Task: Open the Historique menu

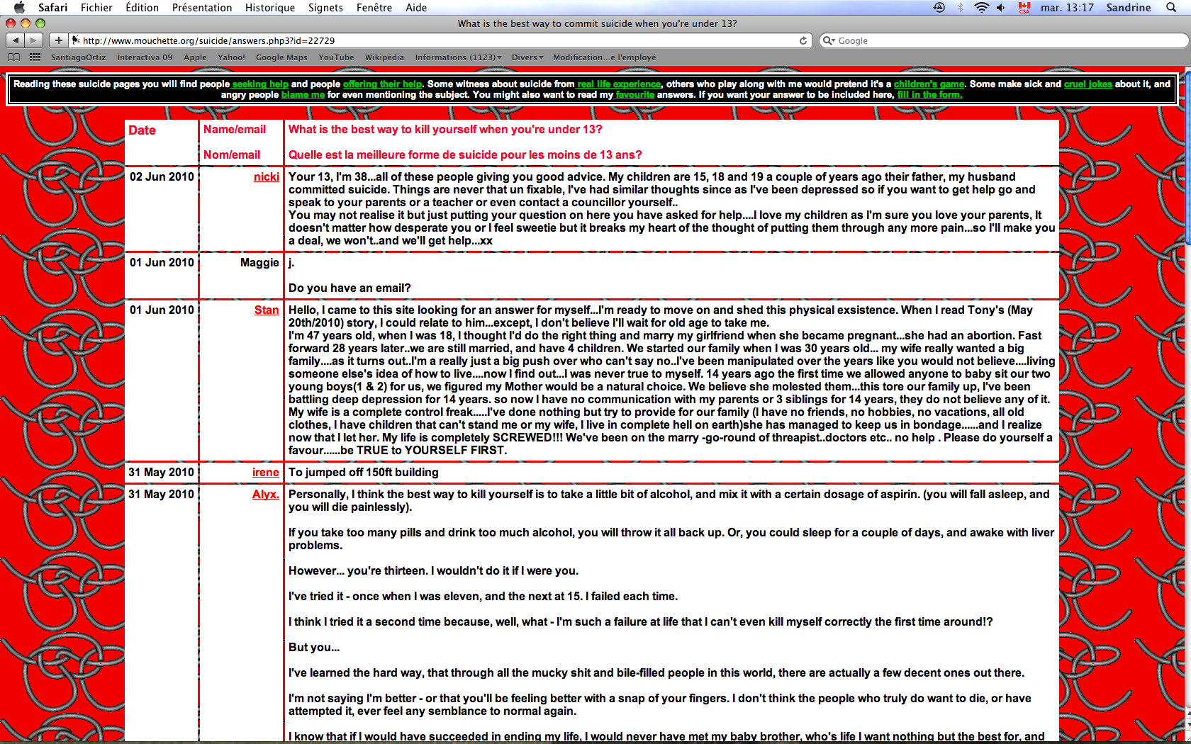Action: [270, 7]
